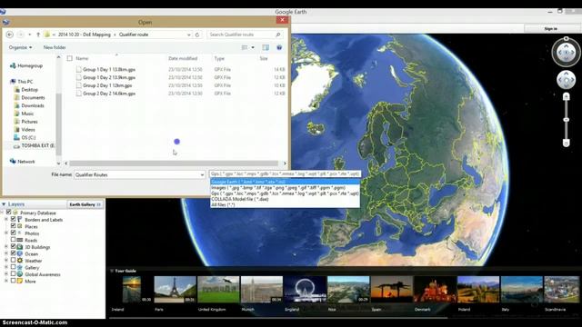Choose Google Earth file type option
582x327 pixels.
tap(285, 182)
